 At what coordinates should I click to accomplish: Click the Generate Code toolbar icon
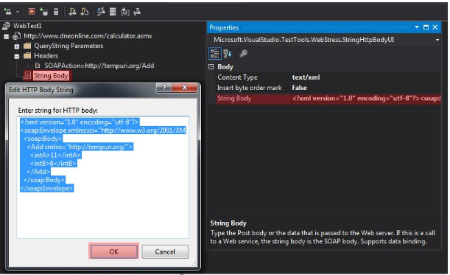coord(101,12)
